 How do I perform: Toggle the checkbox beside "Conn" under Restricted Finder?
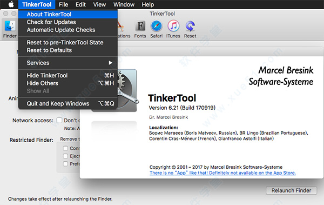(65, 148)
